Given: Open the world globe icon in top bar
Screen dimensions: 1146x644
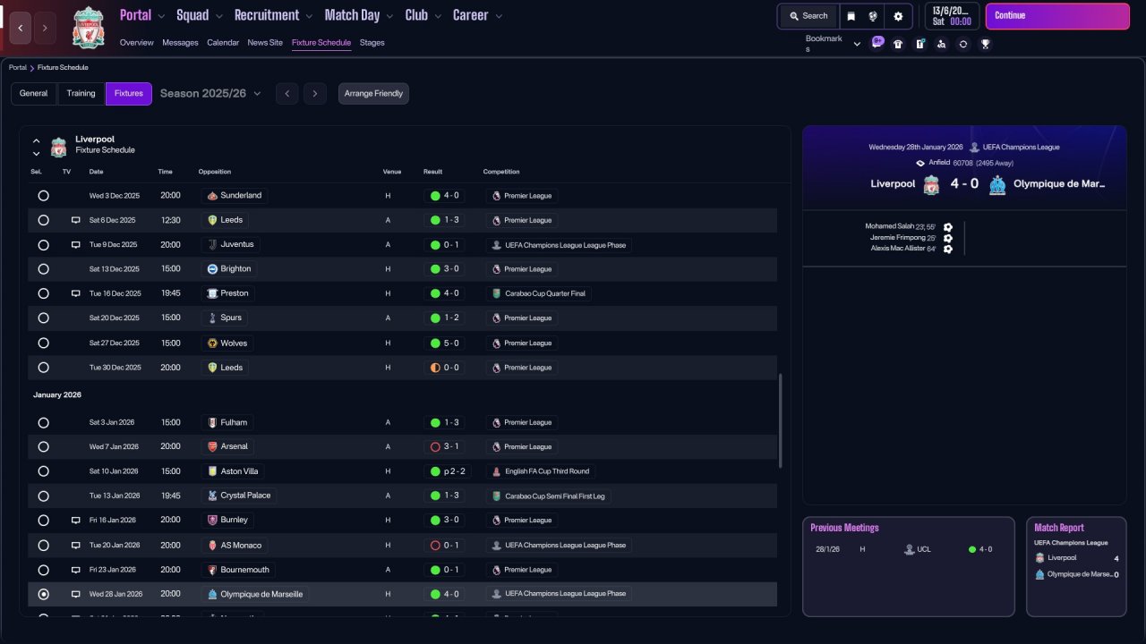Looking at the screenshot, I should [873, 16].
